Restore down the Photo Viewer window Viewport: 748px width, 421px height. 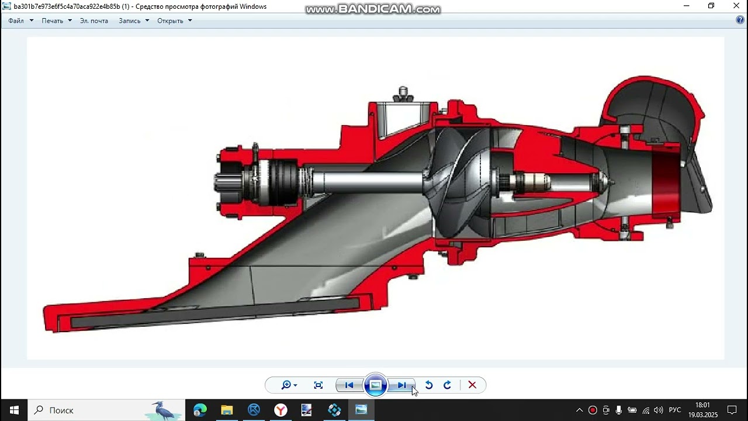click(711, 6)
